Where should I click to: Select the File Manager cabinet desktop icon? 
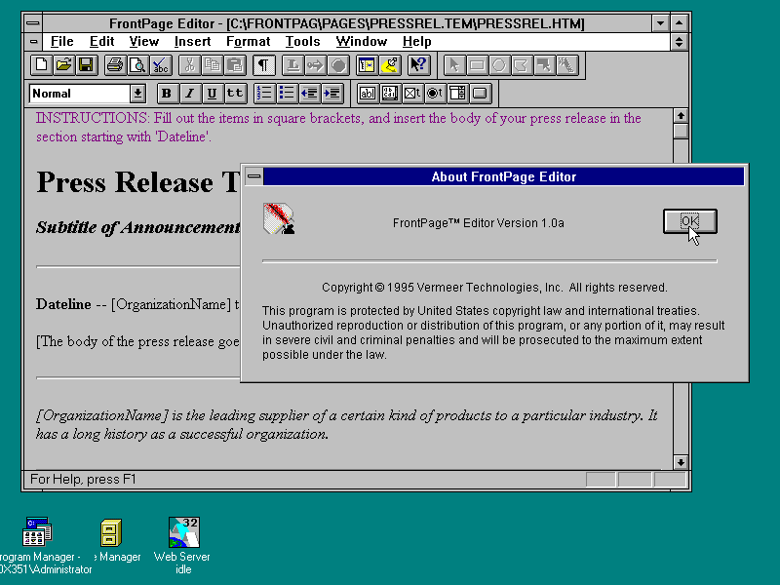pyautogui.click(x=111, y=532)
